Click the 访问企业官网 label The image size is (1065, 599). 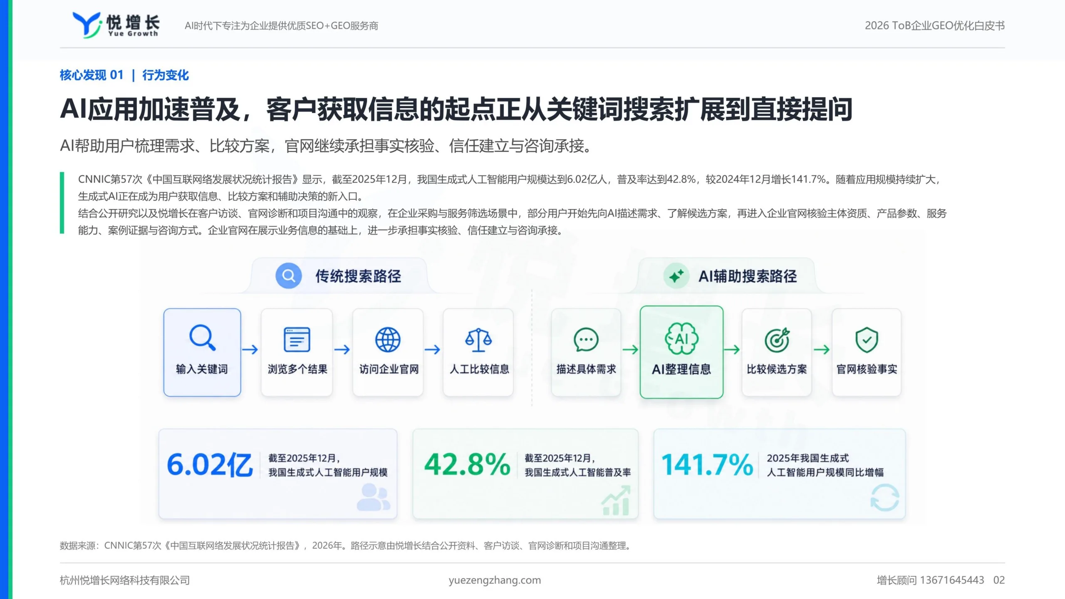(x=389, y=369)
